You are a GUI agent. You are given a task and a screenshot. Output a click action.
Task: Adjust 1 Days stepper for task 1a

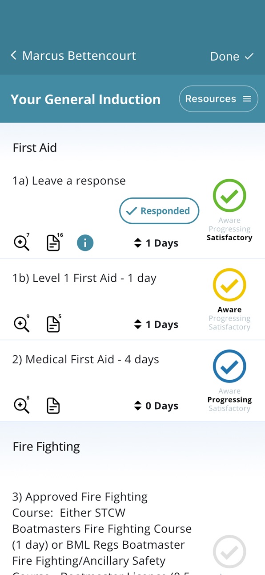click(x=156, y=243)
